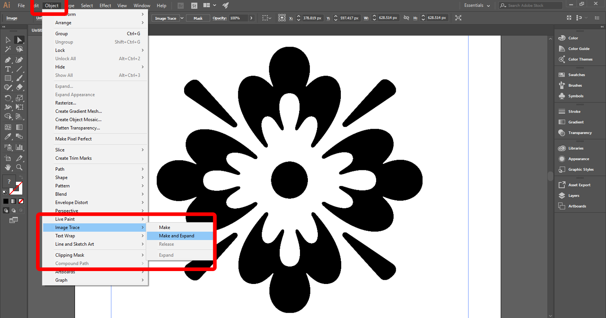Choose Make in Image Trace submenu
The image size is (606, 318).
click(x=180, y=228)
